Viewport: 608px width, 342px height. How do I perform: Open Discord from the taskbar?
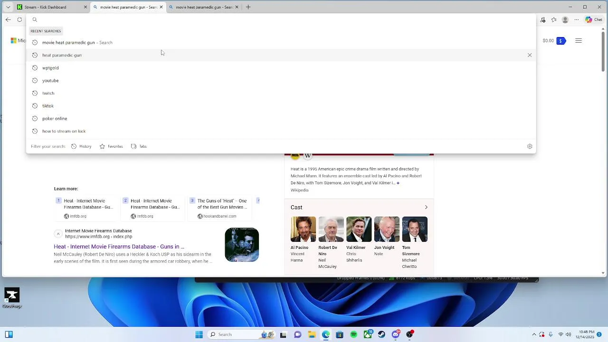[x=396, y=334]
